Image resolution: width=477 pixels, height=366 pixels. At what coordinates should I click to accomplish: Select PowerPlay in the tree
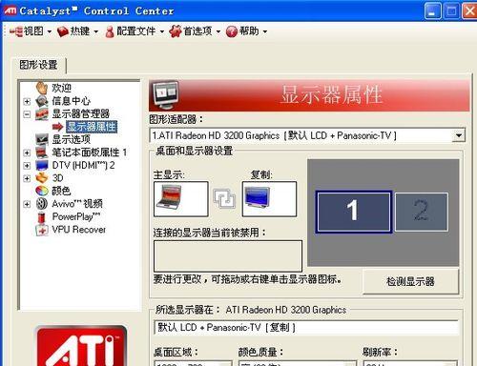tap(76, 216)
